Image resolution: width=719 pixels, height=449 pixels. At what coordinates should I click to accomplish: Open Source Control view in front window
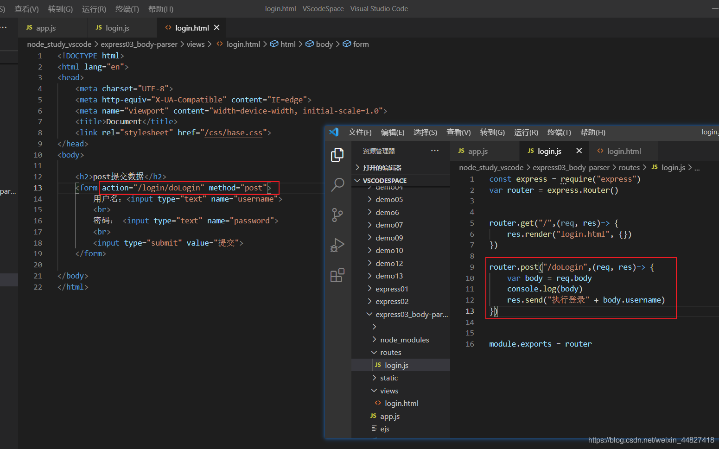point(337,215)
